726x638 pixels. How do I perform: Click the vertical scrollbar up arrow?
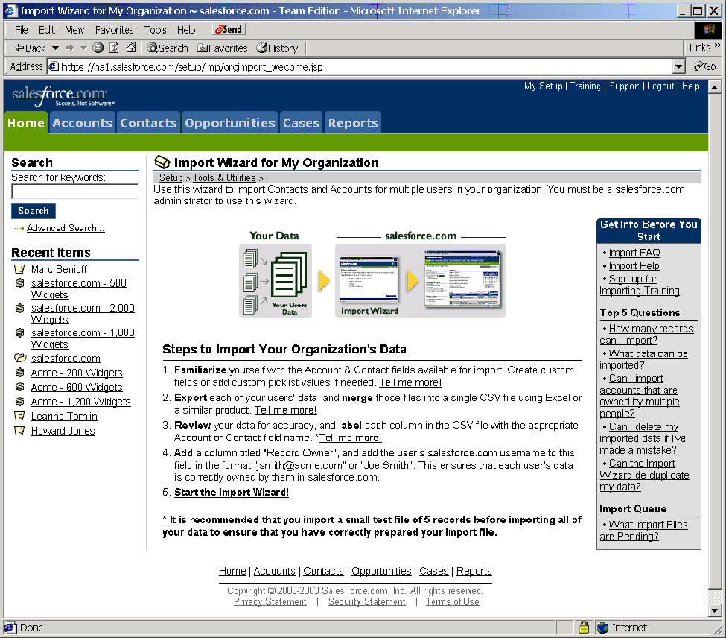[714, 86]
